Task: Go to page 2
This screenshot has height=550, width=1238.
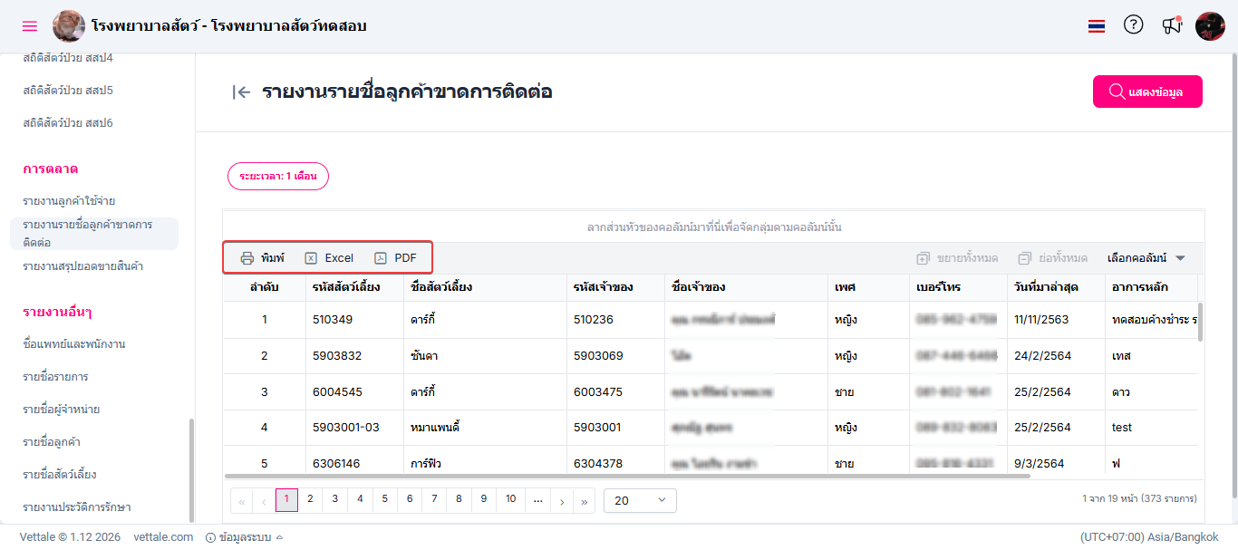Action: [x=310, y=499]
